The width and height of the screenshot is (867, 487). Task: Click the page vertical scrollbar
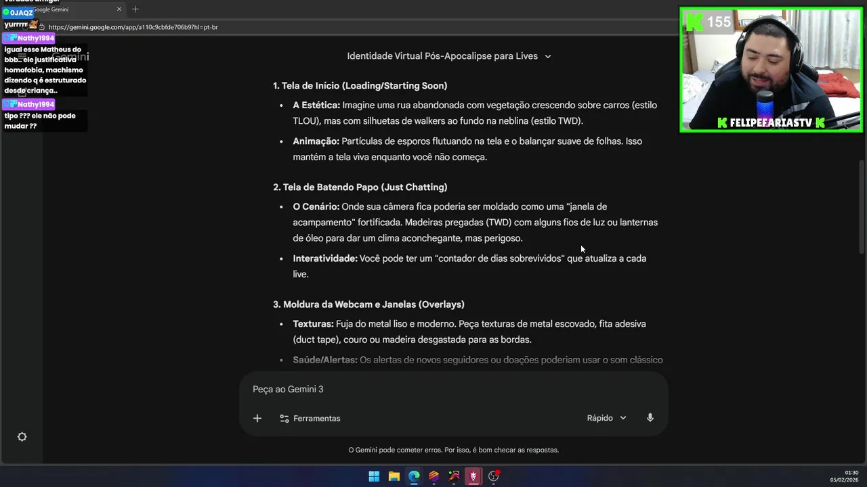pyautogui.click(x=862, y=207)
